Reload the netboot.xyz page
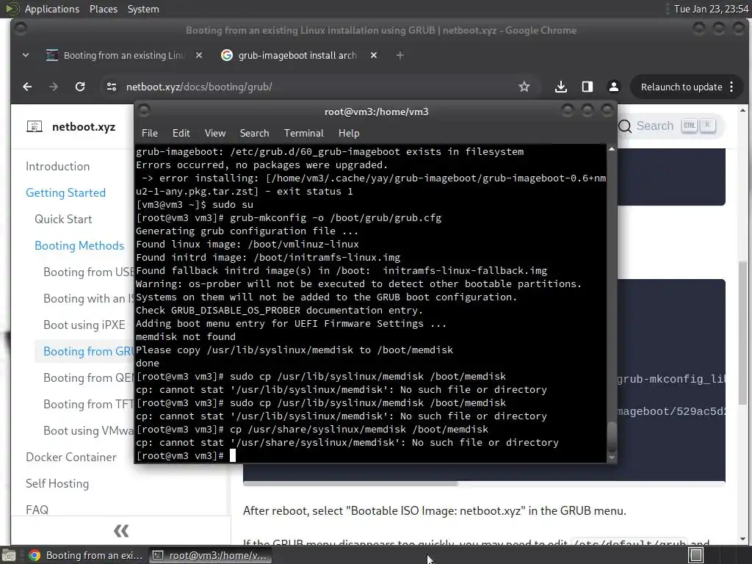The image size is (752, 564). point(80,87)
